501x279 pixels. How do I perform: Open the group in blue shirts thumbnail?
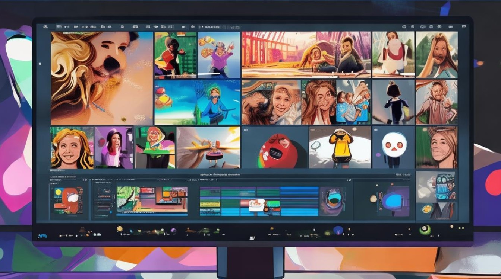click(x=353, y=103)
